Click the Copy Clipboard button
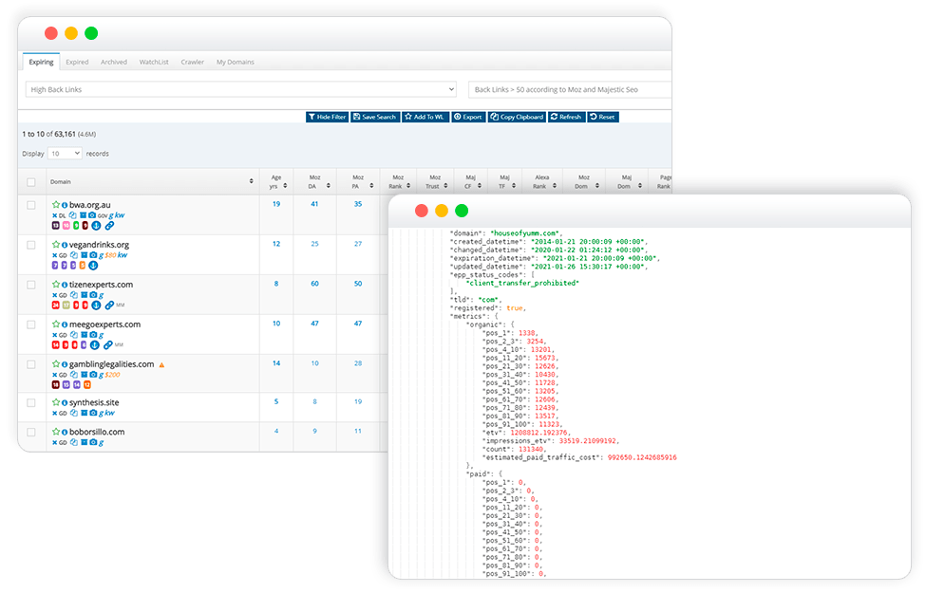Viewport: 926px width, 593px height. [517, 117]
